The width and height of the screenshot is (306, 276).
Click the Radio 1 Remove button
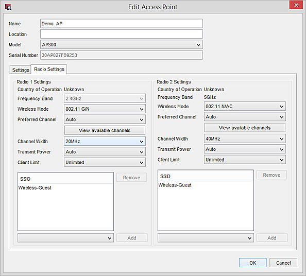(131, 178)
